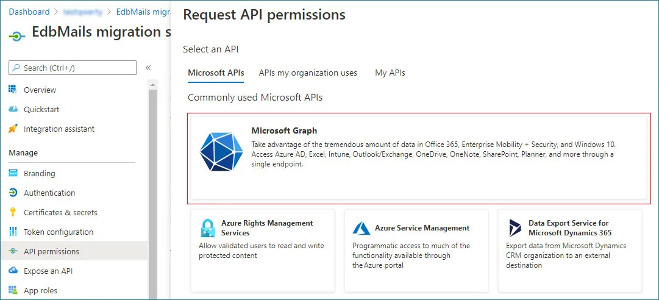Image resolution: width=659 pixels, height=300 pixels.
Task: Click the search magnifier icon
Action: pos(16,68)
